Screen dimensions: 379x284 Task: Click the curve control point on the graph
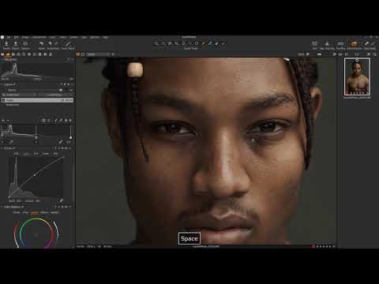(x=35, y=175)
